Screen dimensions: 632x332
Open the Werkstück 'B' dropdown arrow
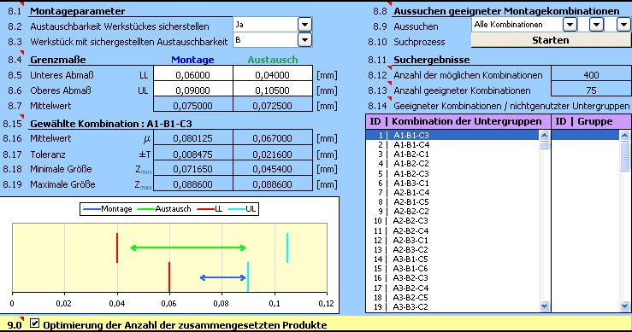click(x=304, y=40)
